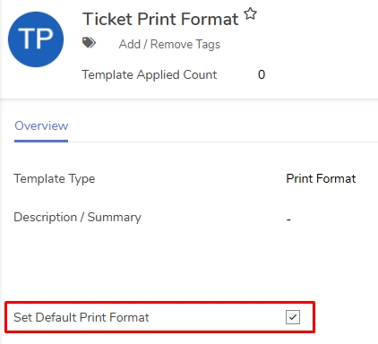The image size is (378, 344).
Task: Click the tag icon beside Add / Remove Tags
Action: 89,43
